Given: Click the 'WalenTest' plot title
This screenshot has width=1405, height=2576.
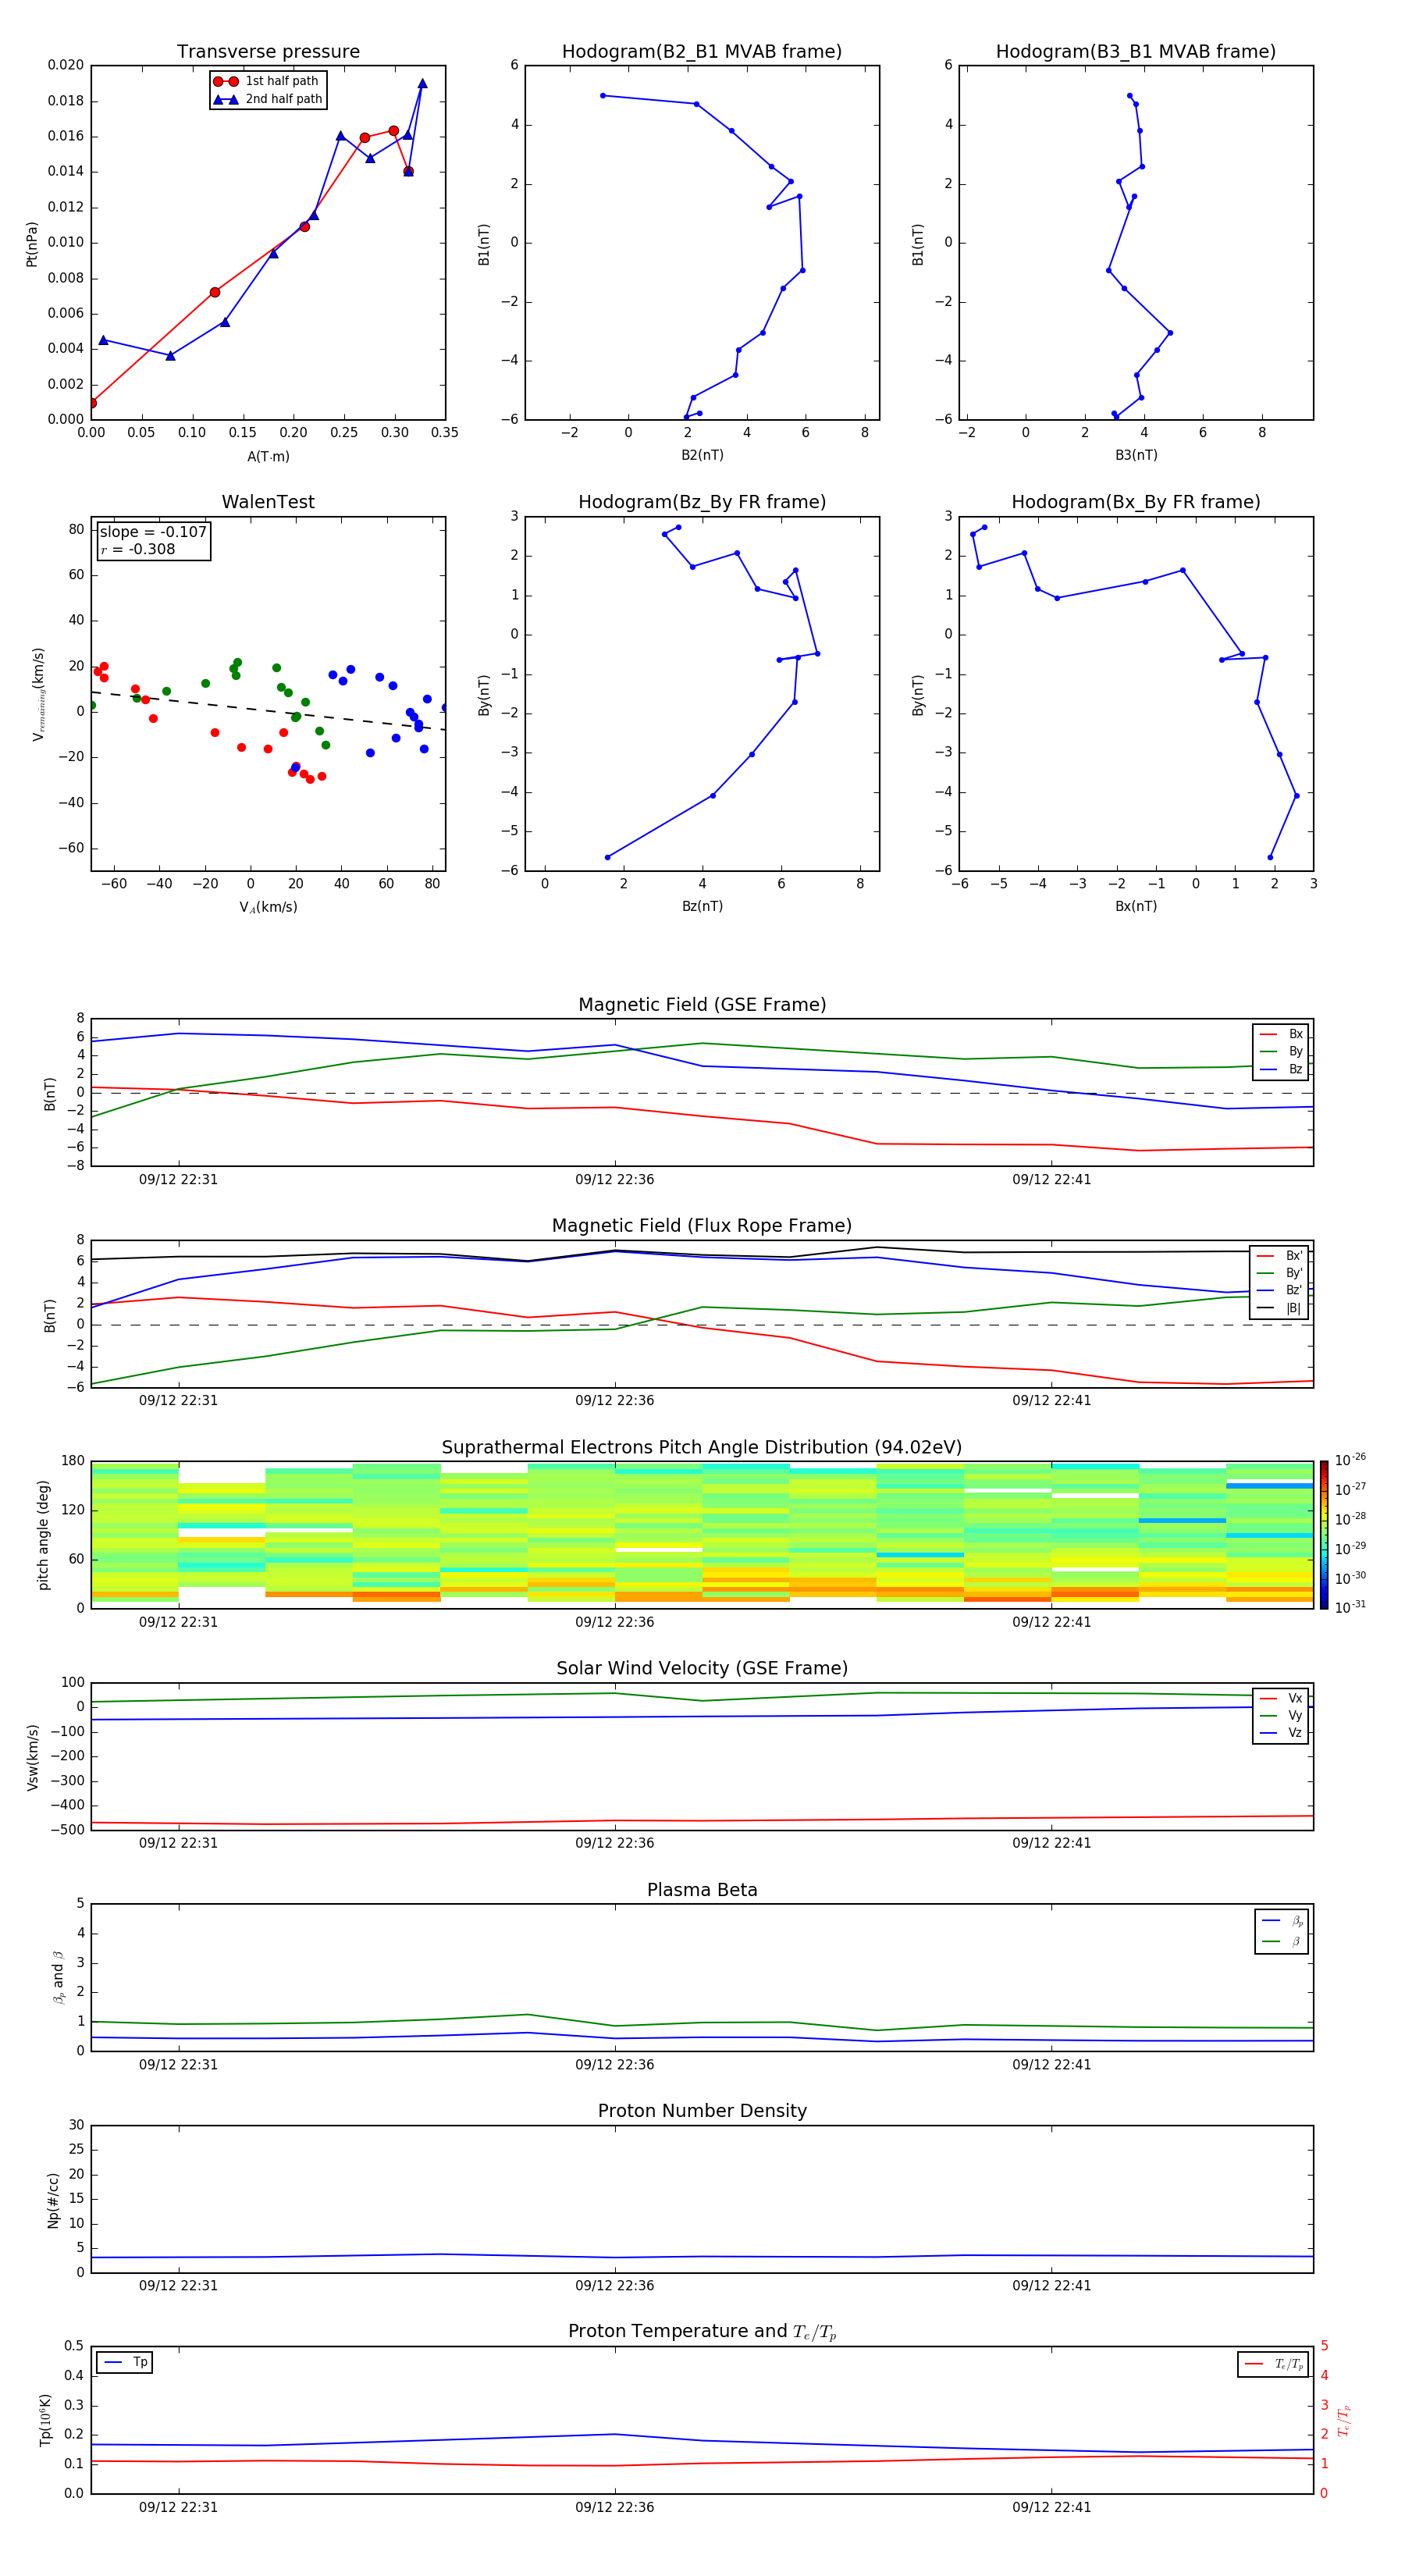Looking at the screenshot, I should (x=268, y=502).
